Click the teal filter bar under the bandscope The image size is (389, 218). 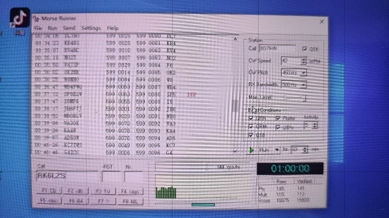[203, 204]
